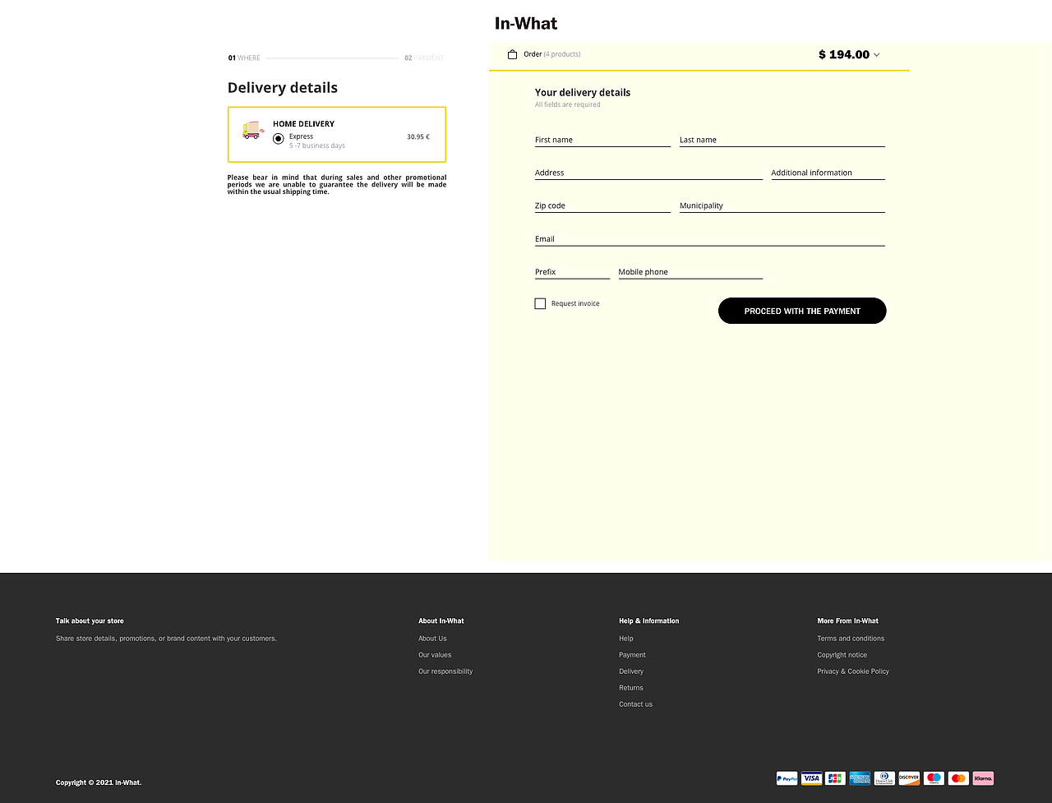Click the delivery truck icon
The height and width of the screenshot is (803, 1052).
(x=253, y=130)
